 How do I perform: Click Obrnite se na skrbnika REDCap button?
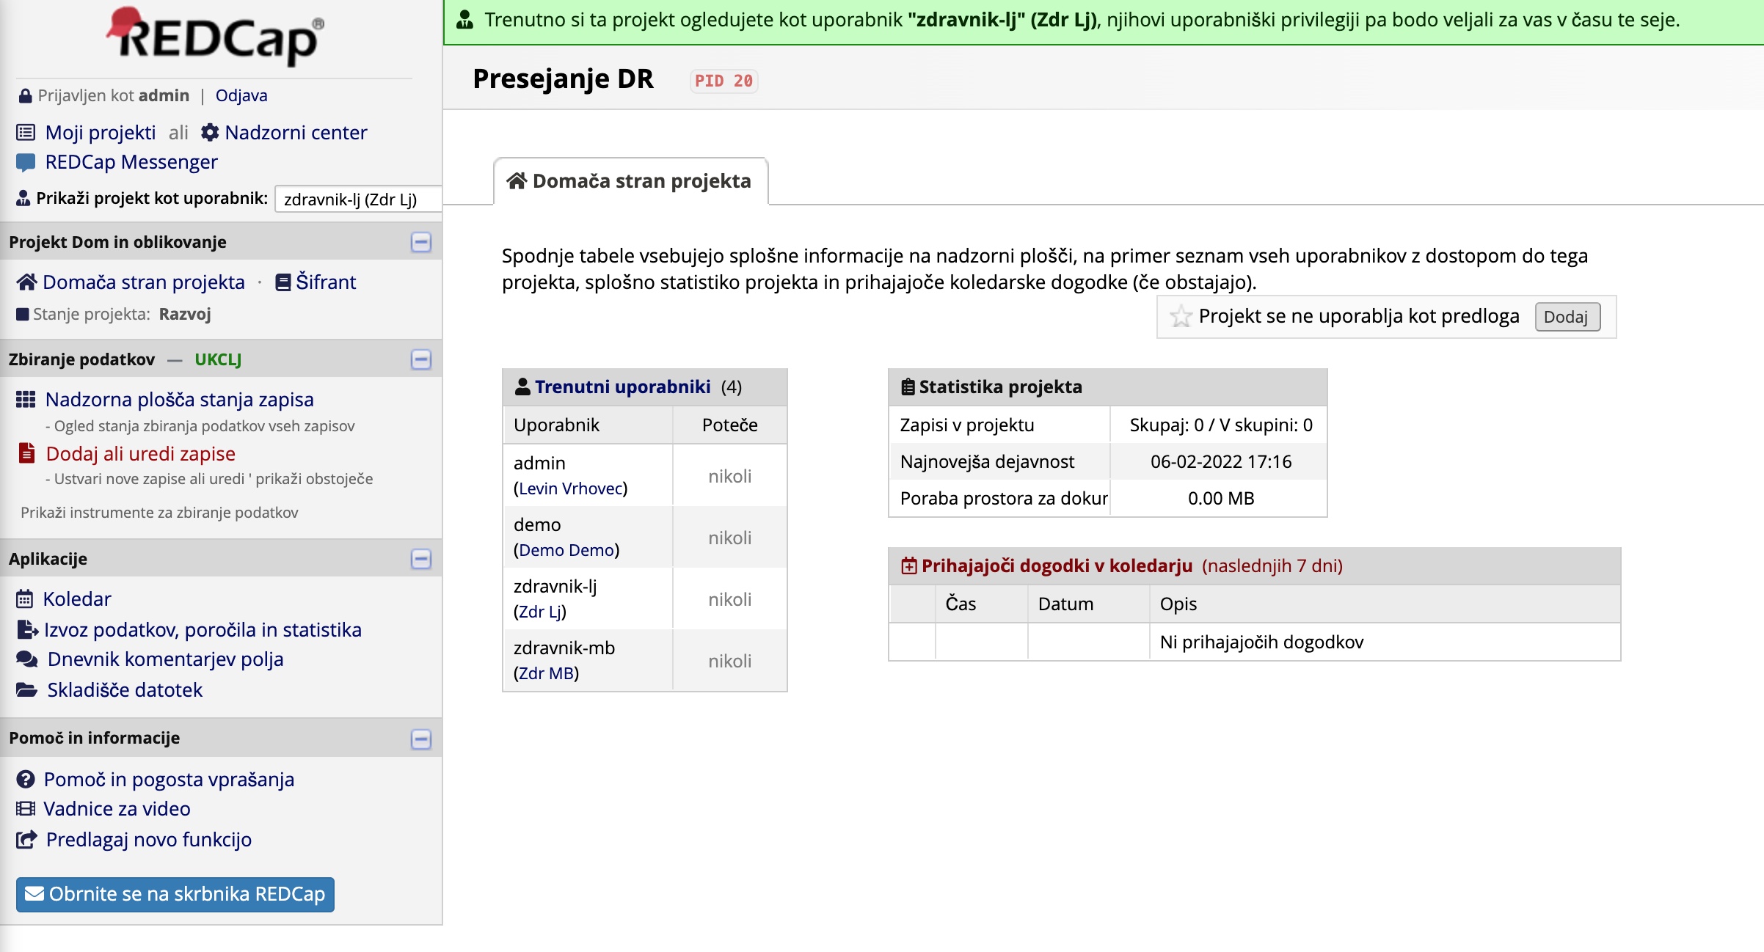[175, 894]
